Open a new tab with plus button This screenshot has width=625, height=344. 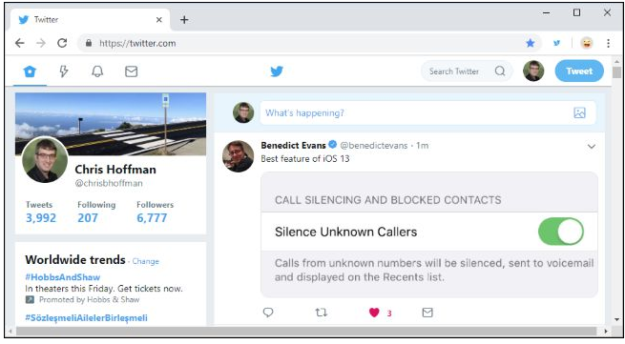(184, 19)
